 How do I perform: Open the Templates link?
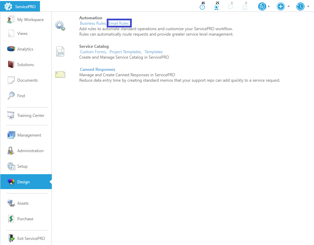[x=153, y=52]
